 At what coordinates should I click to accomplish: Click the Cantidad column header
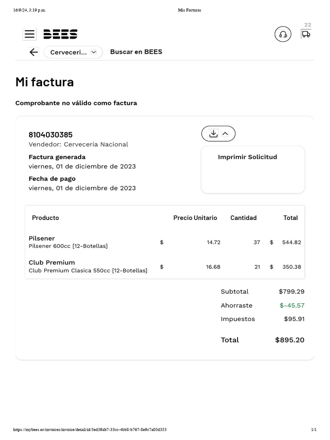point(243,218)
